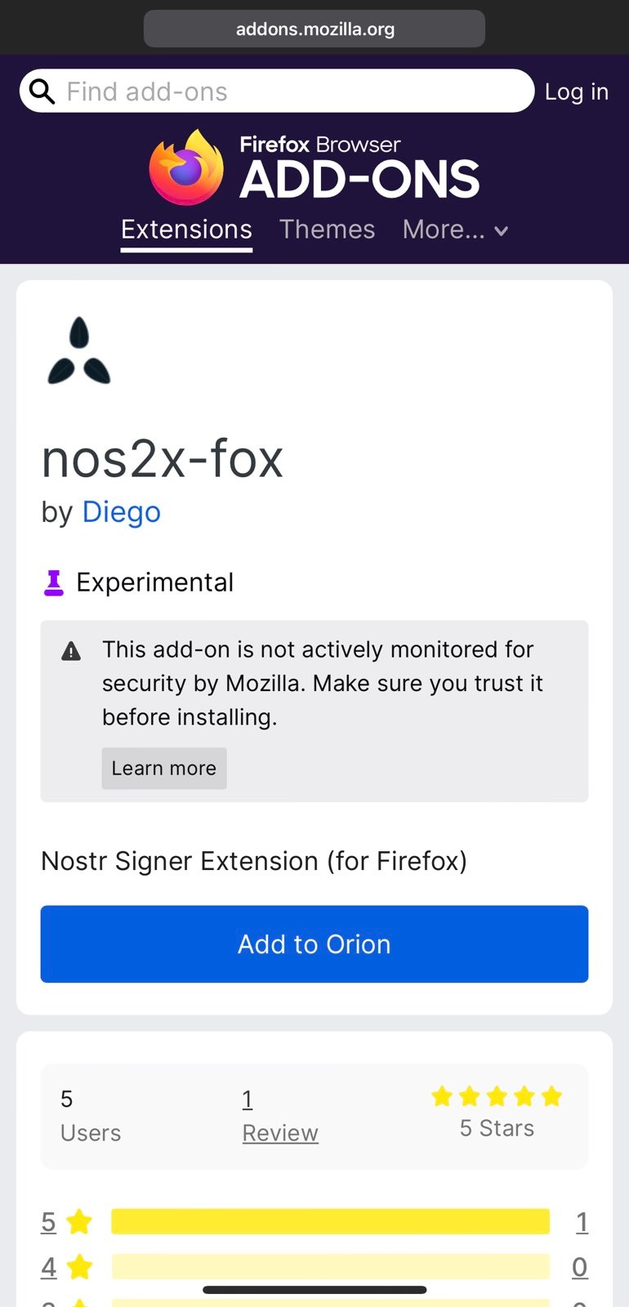Screen dimensions: 629x1307
Task: Click the five-star rating icons
Action: click(497, 1096)
